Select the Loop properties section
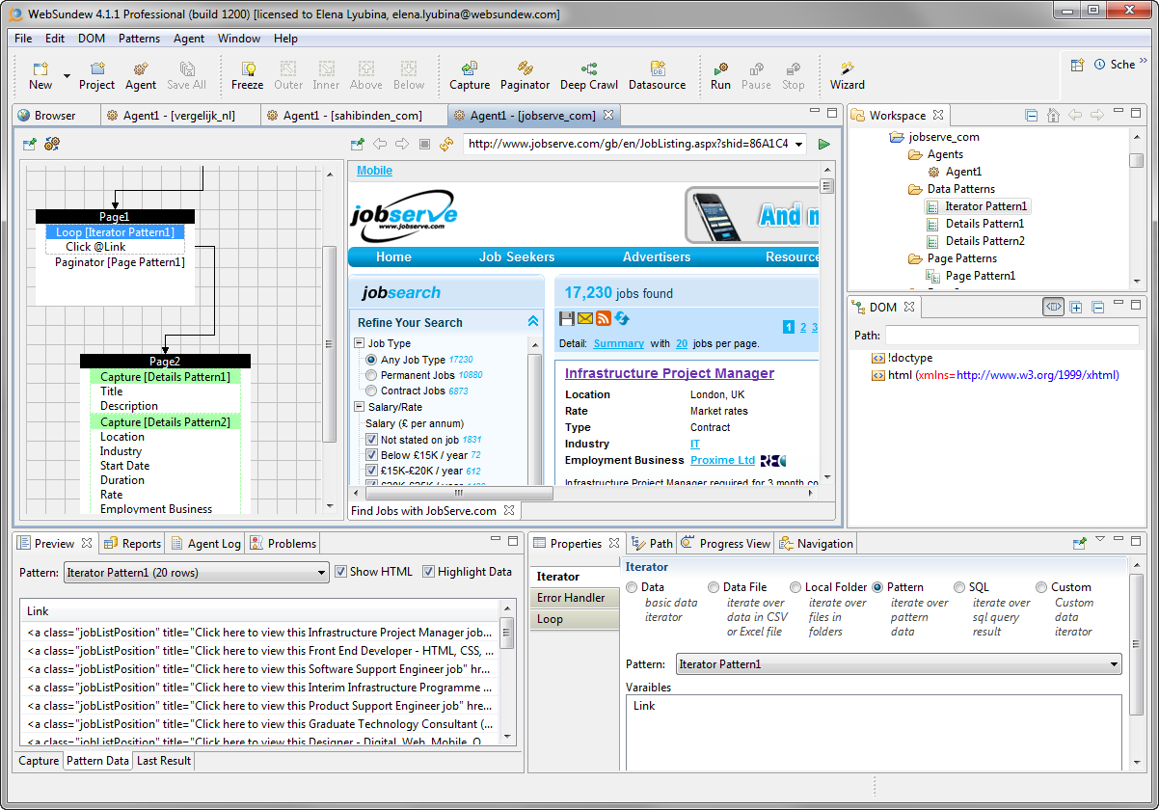The height and width of the screenshot is (810, 1159). click(x=574, y=619)
